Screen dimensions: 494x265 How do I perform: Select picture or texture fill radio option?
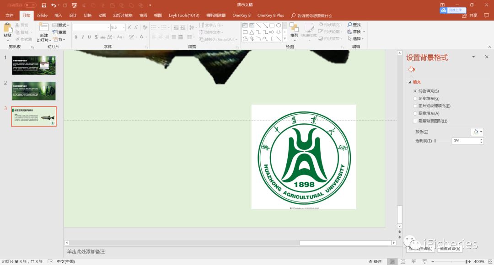coord(415,106)
